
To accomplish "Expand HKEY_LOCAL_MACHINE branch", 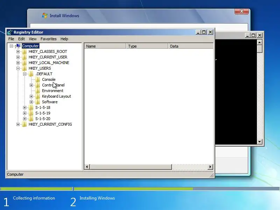I will tap(18, 63).
